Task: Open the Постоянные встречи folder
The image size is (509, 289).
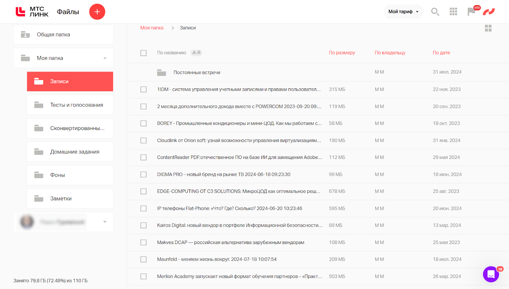Action: (x=197, y=73)
